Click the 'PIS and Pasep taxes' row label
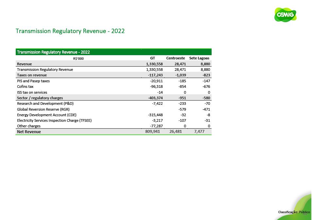This screenshot has width=312, height=220. pyautogui.click(x=33, y=81)
